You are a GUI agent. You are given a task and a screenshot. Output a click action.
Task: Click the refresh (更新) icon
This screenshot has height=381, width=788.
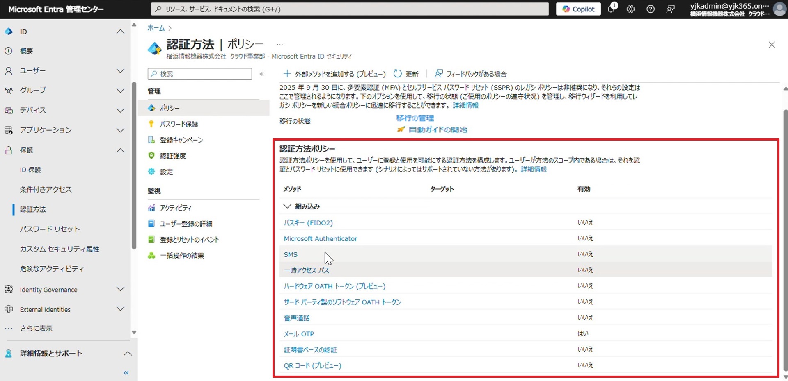coord(397,74)
